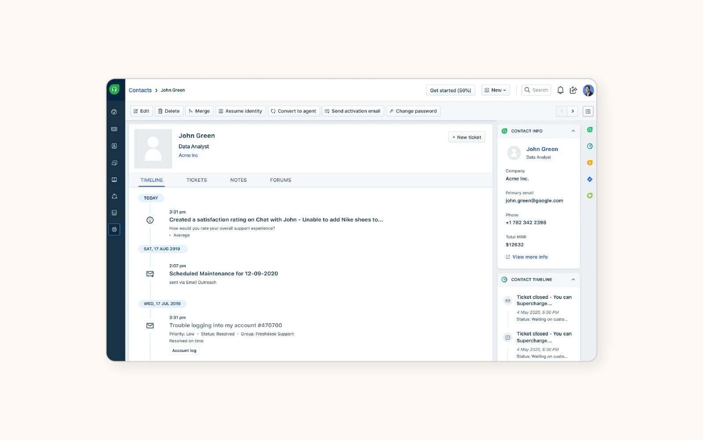Go to next contact arrow
Viewport: 703px width, 440px height.
click(573, 111)
